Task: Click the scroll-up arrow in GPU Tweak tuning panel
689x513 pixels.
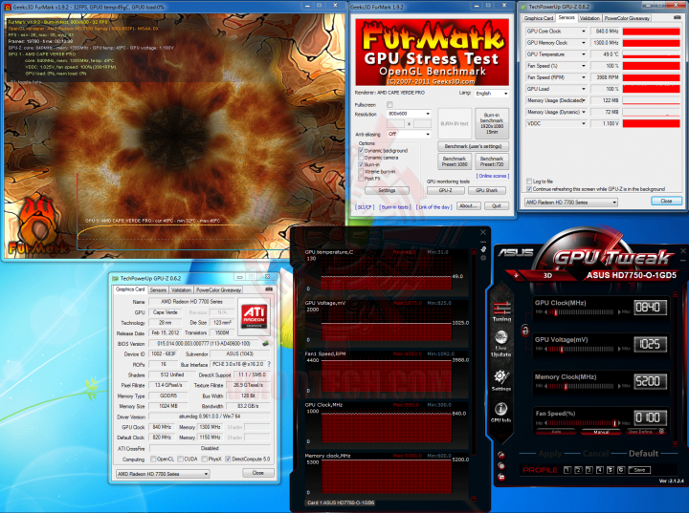Action: 676,294
